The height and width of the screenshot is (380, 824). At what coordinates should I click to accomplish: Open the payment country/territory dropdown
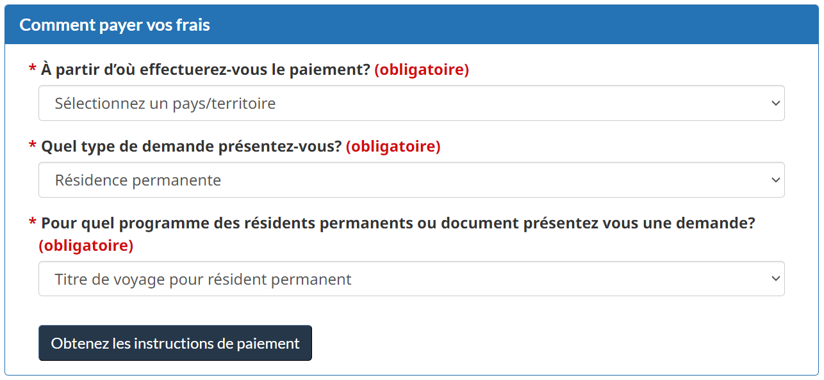(410, 103)
